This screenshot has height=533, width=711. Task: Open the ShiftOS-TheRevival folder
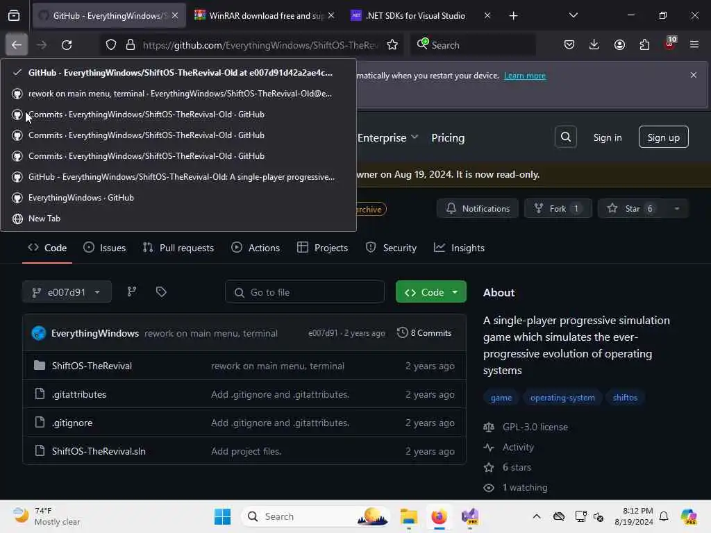(92, 366)
